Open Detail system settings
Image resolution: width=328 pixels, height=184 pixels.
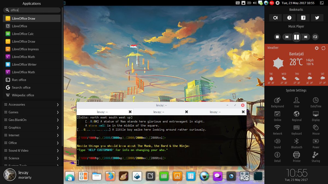coord(277,157)
